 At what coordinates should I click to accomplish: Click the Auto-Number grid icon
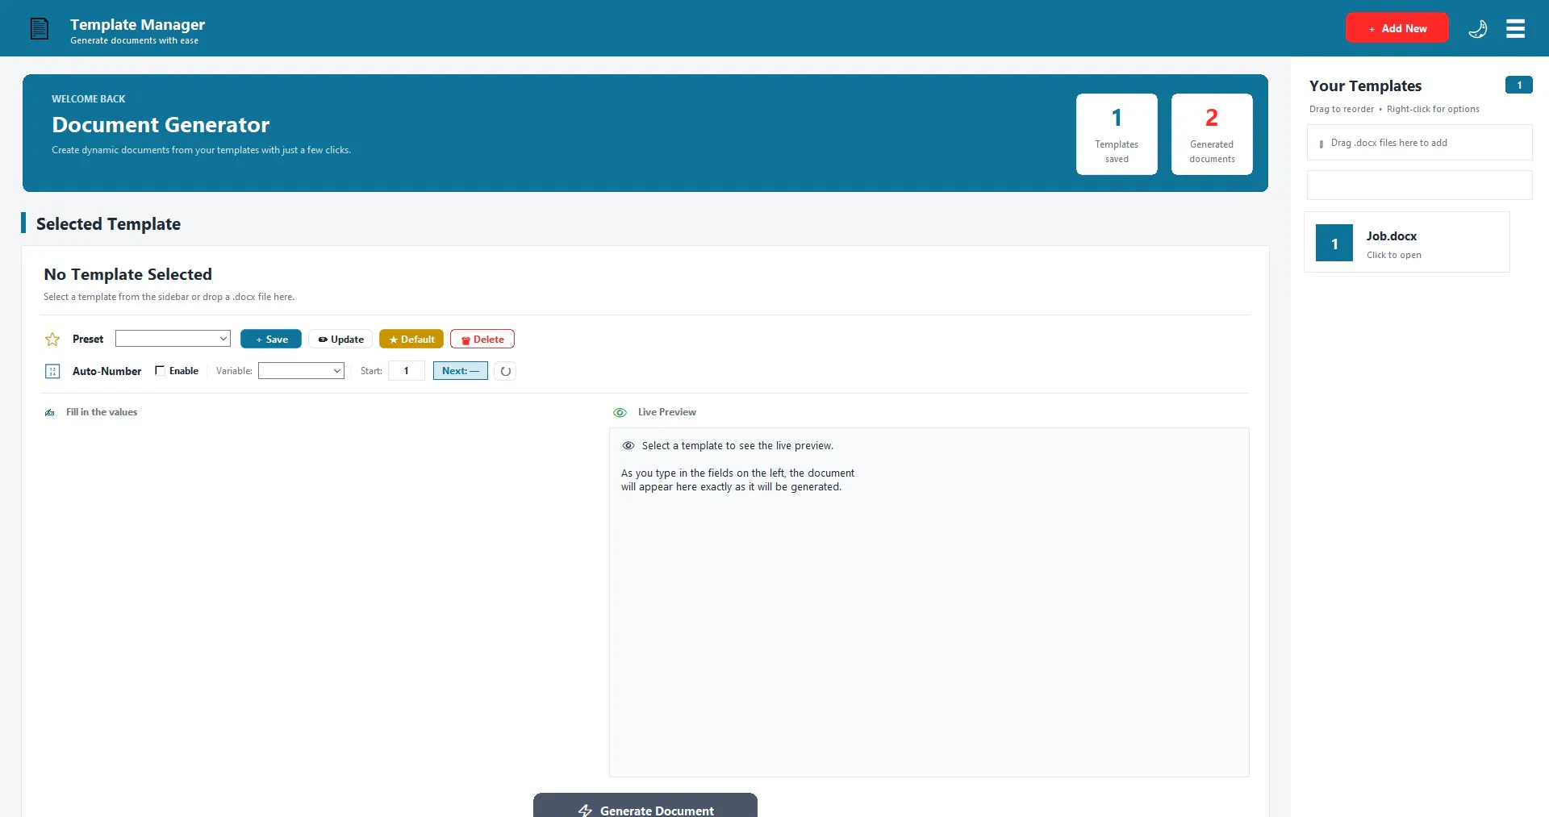[52, 371]
